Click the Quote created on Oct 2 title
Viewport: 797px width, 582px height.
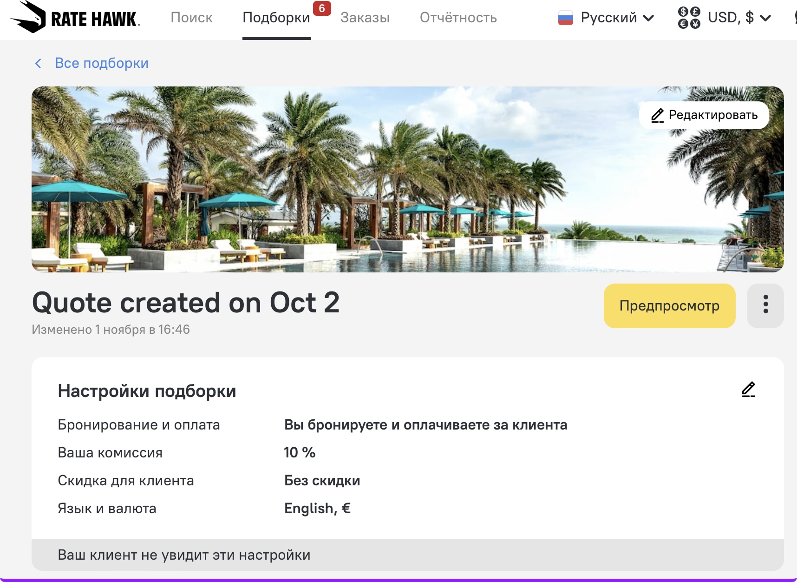point(186,303)
